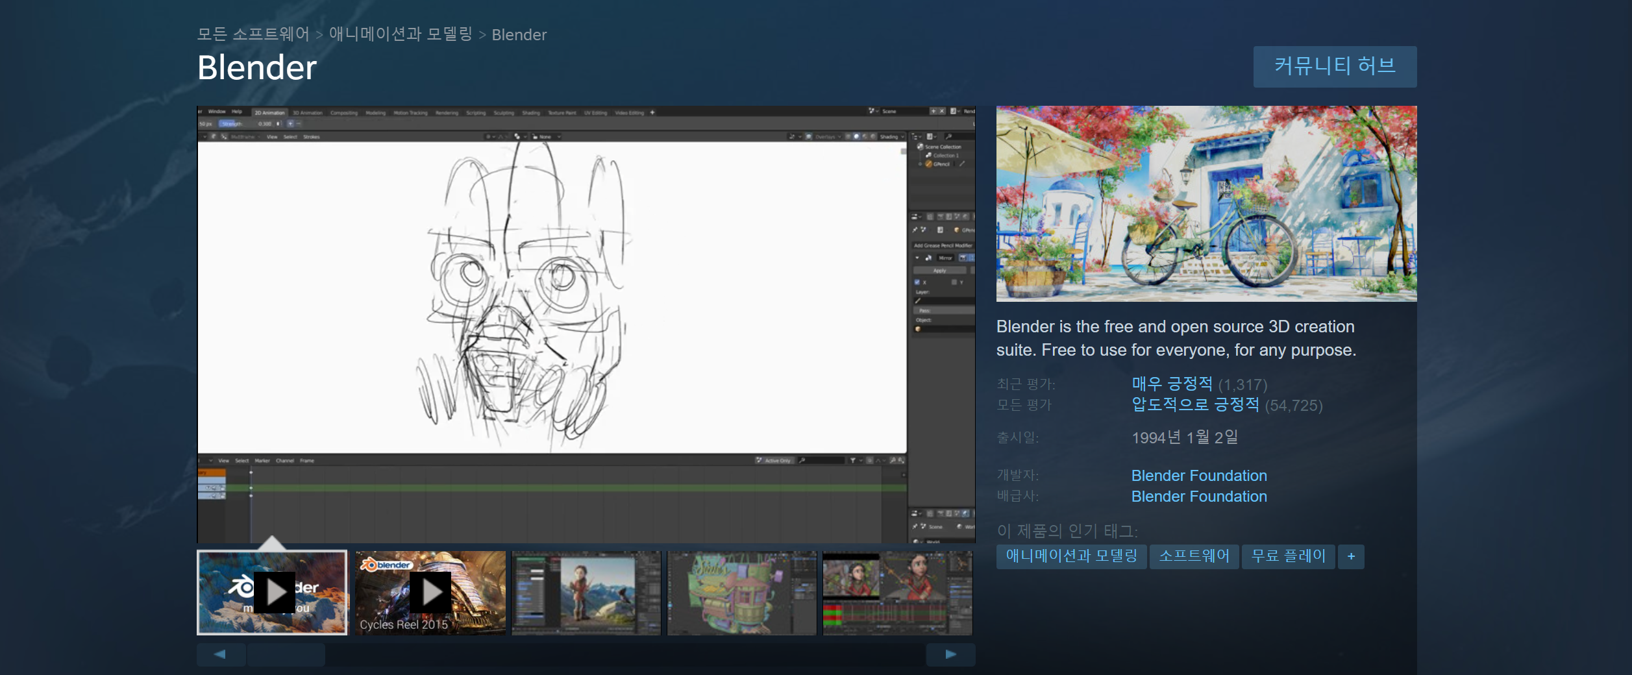This screenshot has height=675, width=1632.
Task: Open developer Blender Foundation link beside 개발자
Action: 1199,476
